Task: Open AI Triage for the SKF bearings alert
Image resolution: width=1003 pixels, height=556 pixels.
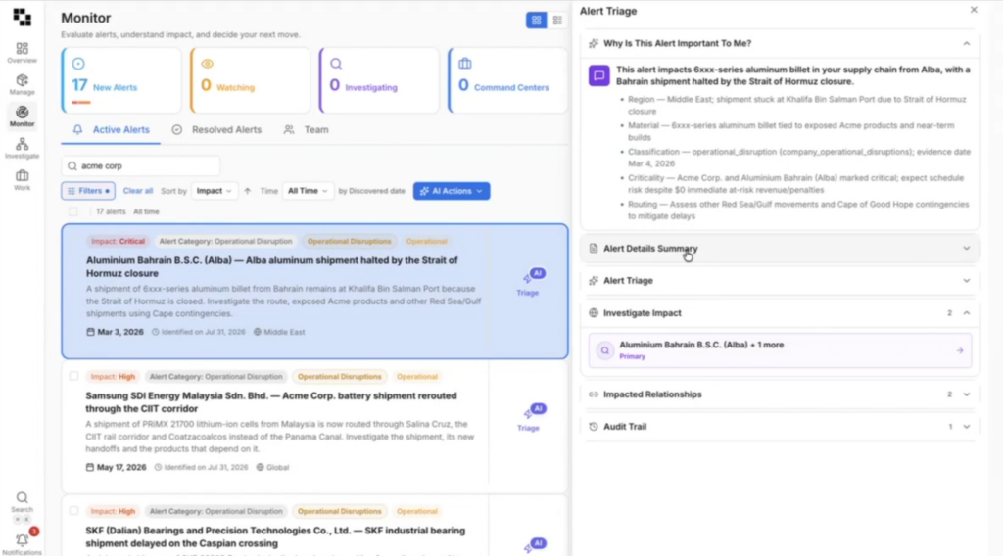Action: click(535, 545)
